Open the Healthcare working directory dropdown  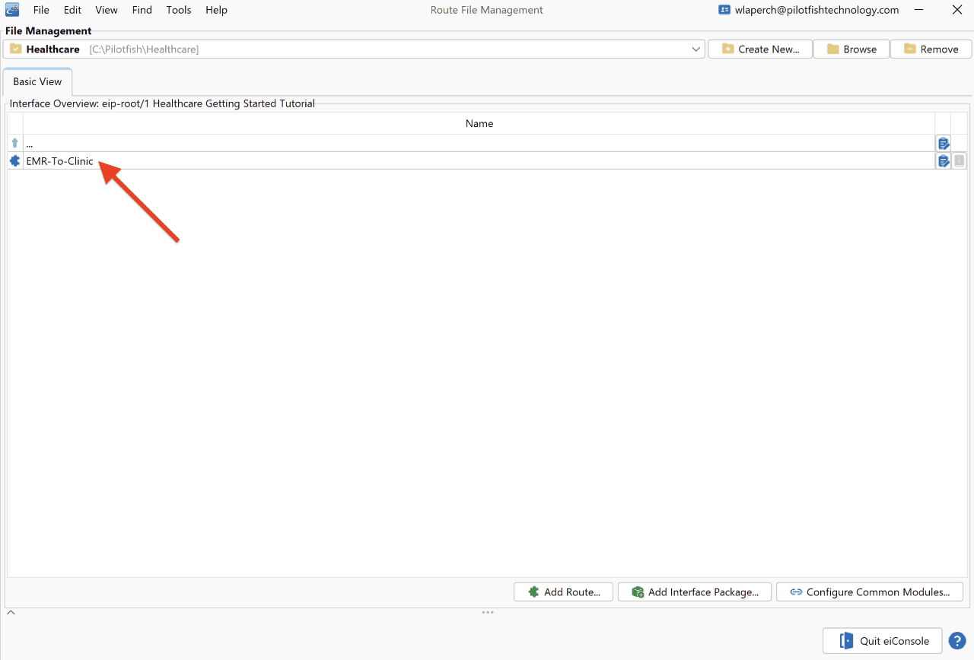pyautogui.click(x=355, y=49)
